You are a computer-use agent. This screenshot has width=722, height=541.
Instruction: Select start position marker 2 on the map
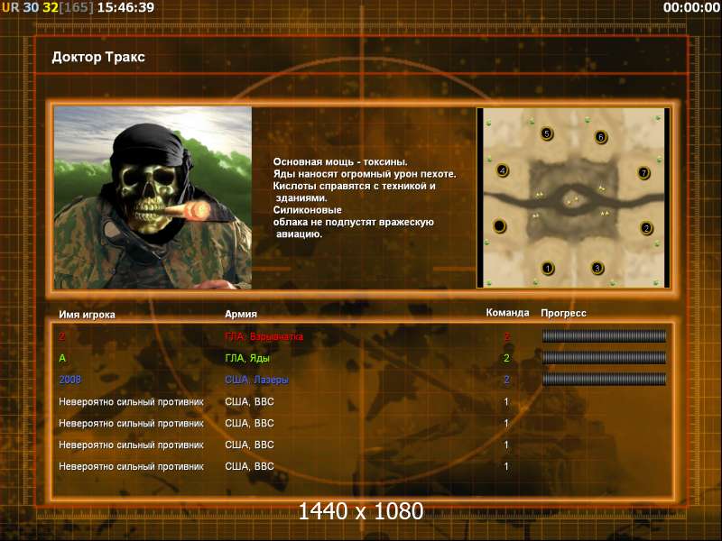pos(646,228)
